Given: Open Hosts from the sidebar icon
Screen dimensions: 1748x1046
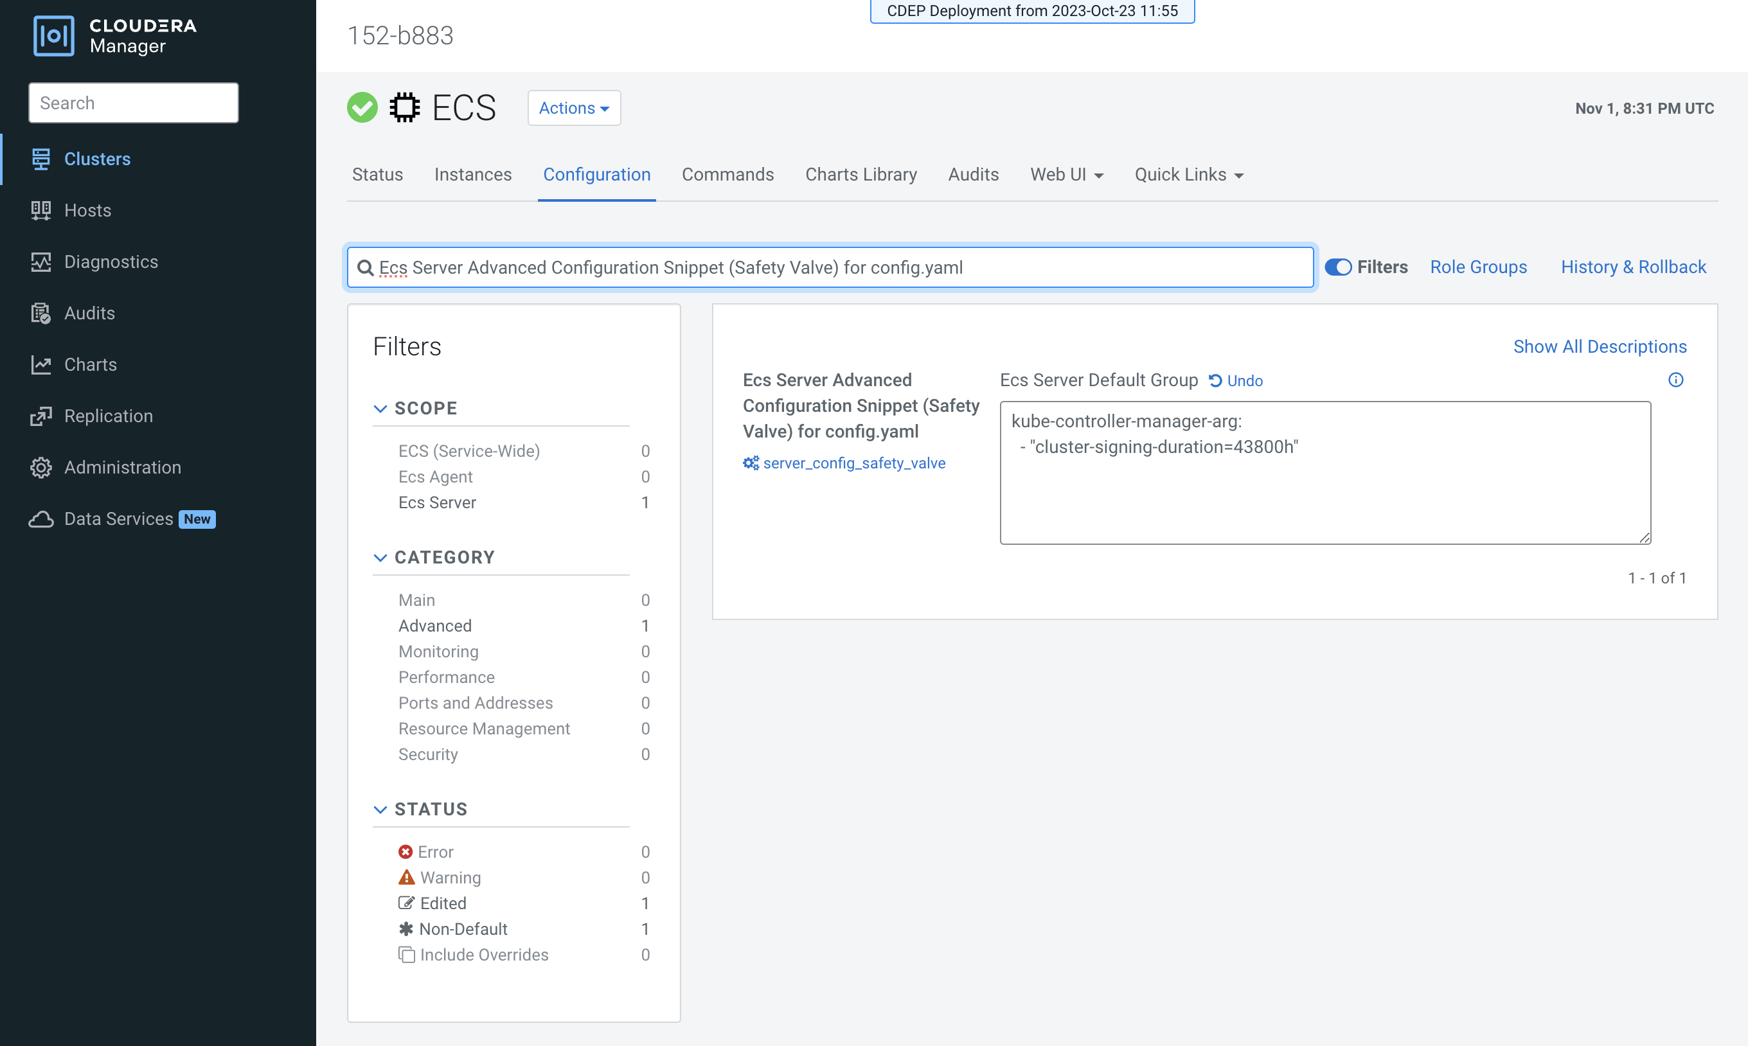Looking at the screenshot, I should (x=41, y=210).
